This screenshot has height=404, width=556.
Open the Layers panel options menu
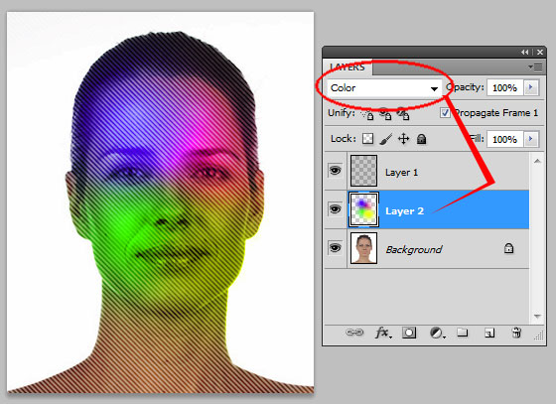[x=535, y=67]
